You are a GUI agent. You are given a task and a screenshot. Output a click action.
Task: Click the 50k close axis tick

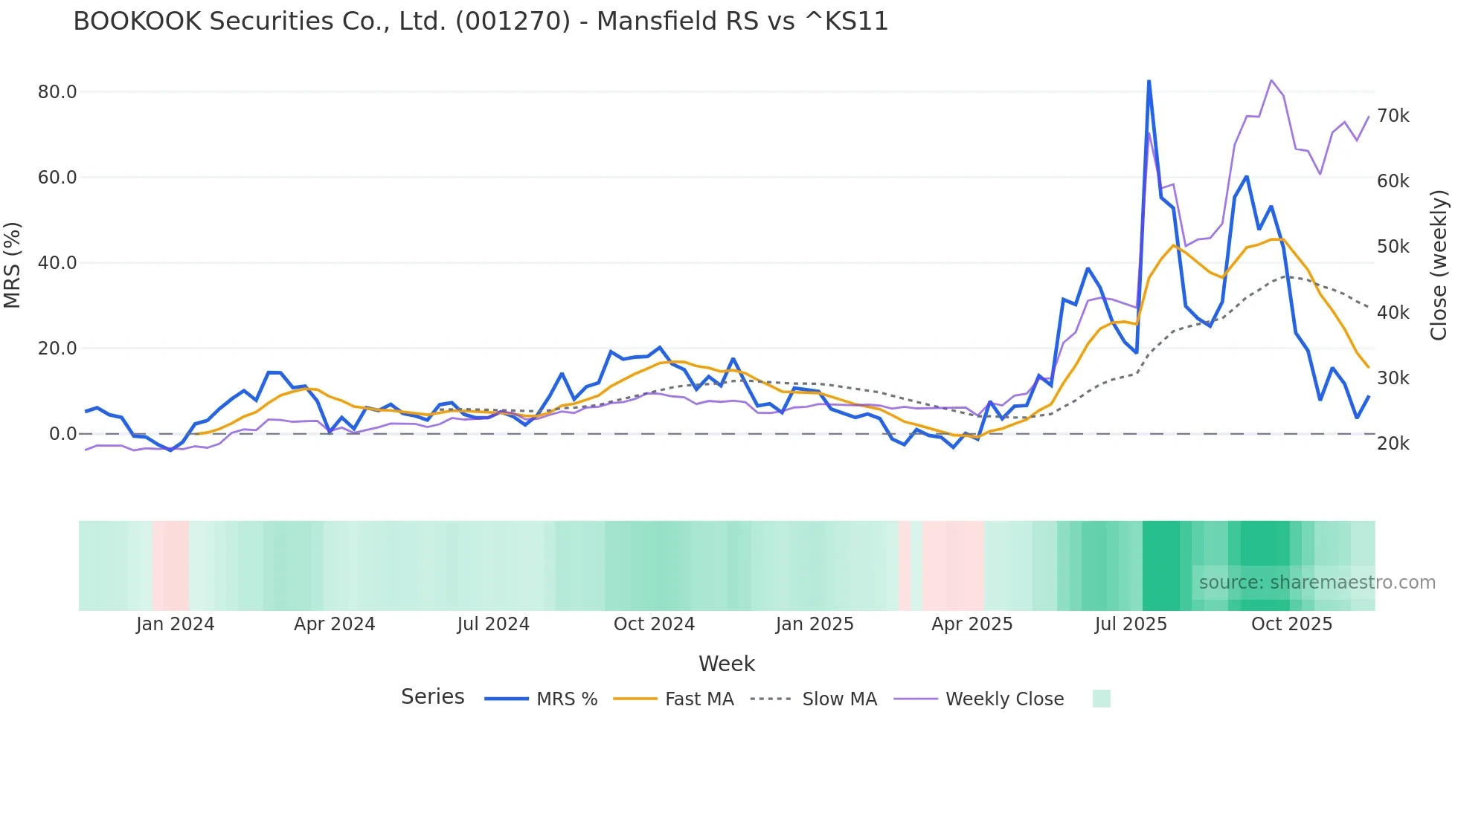[1393, 247]
